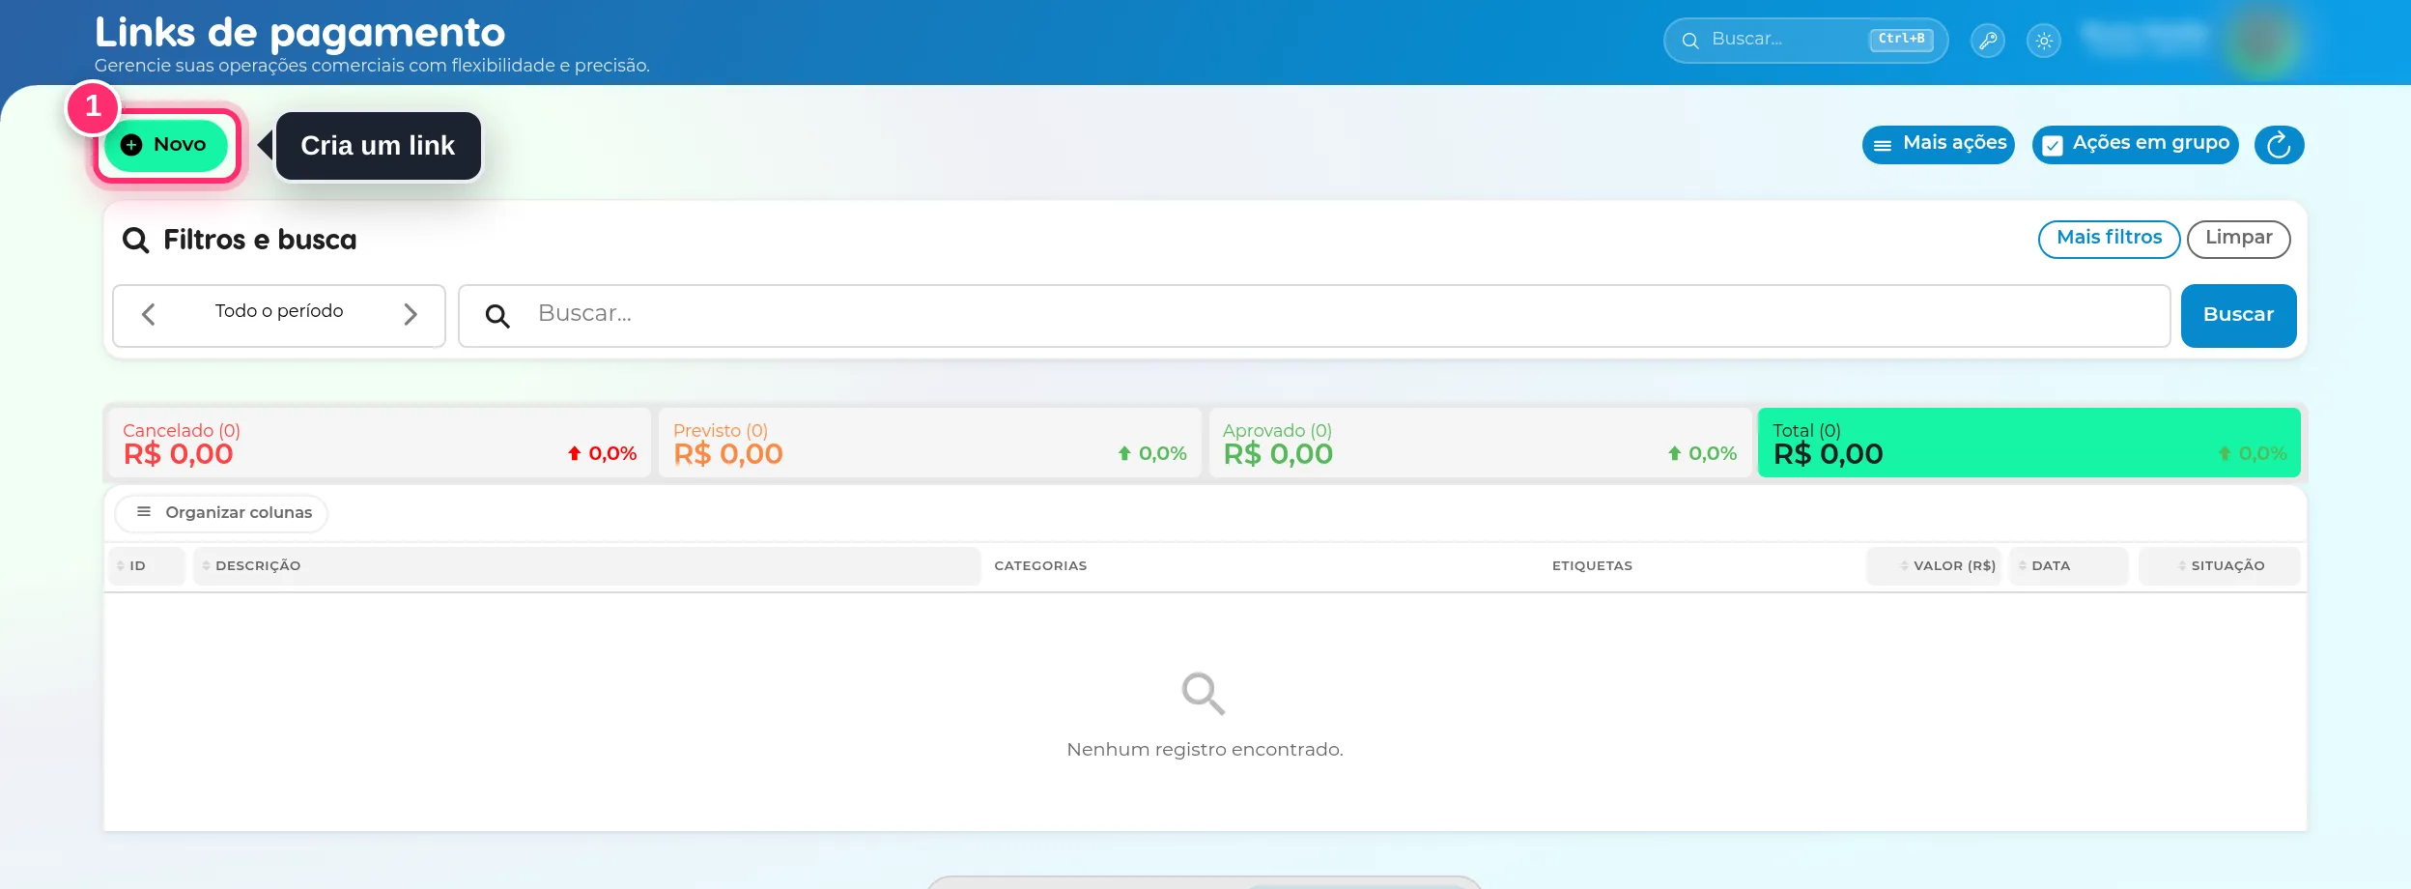Viewport: 2411px width, 889px height.
Task: Click the Categorias column header
Action: point(1040,566)
